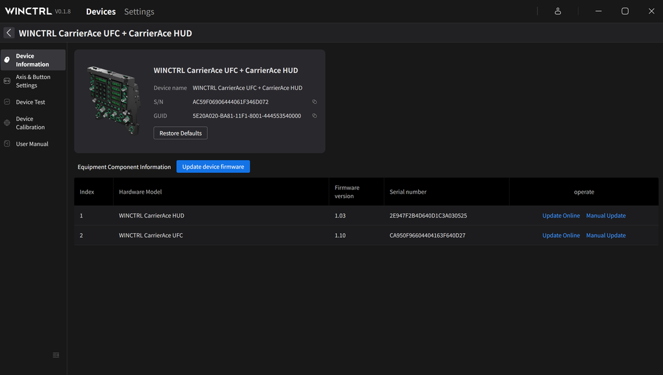Copy the GUID value
Viewport: 663px width, 375px height.
314,116
